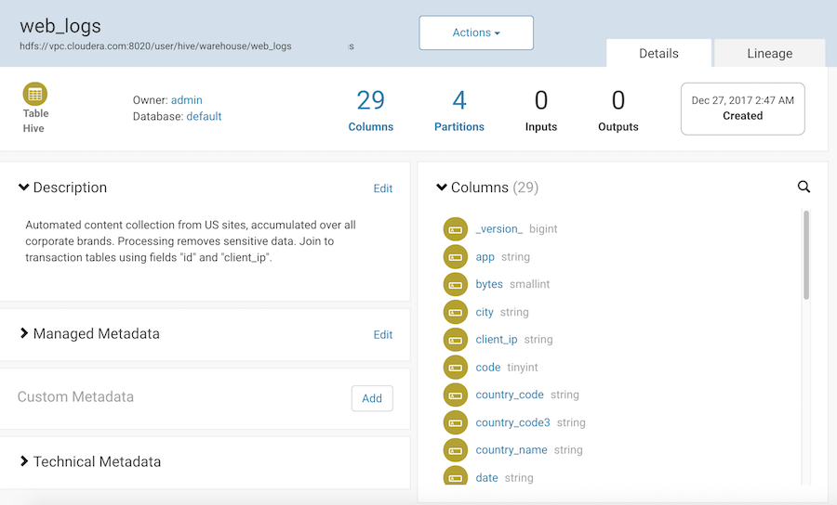
Task: Select the Details tab
Action: coord(658,53)
